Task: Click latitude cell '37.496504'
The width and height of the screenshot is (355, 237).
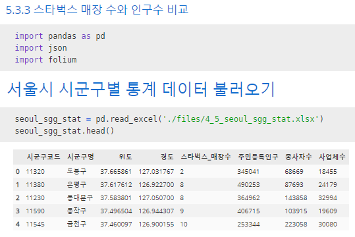Action: point(116,211)
